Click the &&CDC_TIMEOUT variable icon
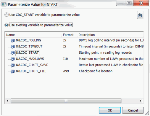150x116 pixels. click(12, 47)
